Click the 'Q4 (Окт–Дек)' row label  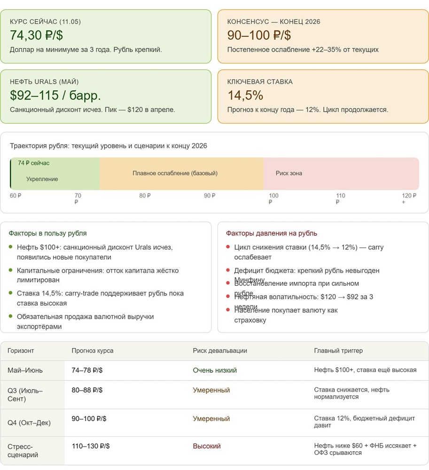click(29, 423)
